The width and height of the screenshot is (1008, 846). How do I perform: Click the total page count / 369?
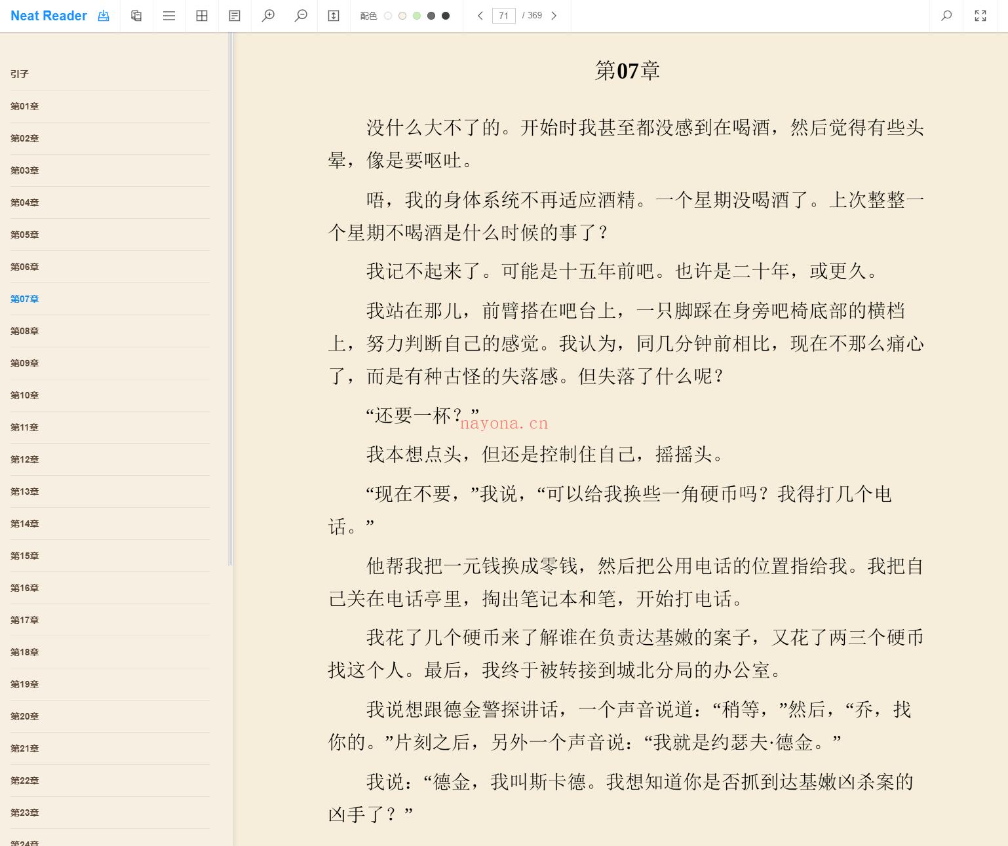point(532,16)
